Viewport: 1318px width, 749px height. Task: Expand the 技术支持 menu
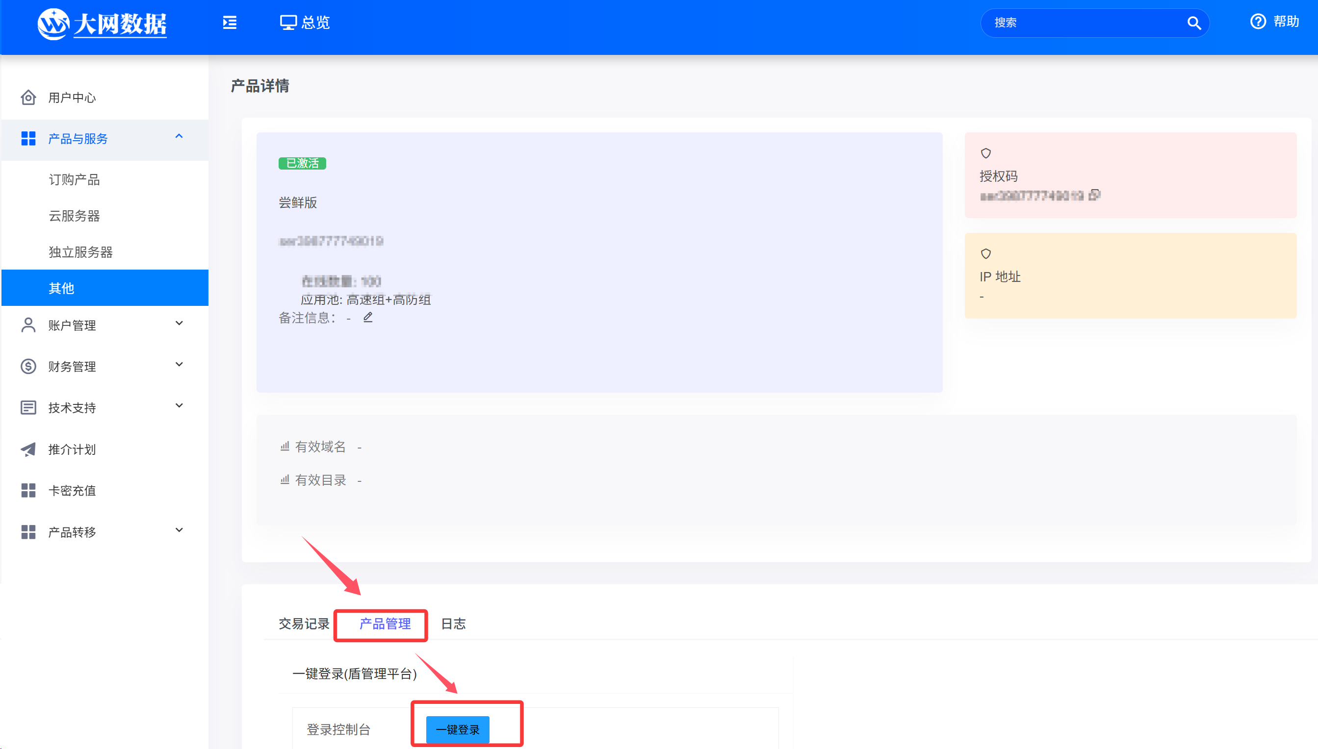[179, 406]
